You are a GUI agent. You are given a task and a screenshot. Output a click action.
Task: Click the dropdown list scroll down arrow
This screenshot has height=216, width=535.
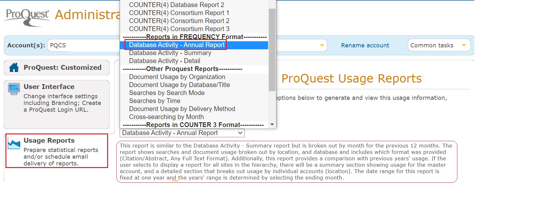pos(272,124)
